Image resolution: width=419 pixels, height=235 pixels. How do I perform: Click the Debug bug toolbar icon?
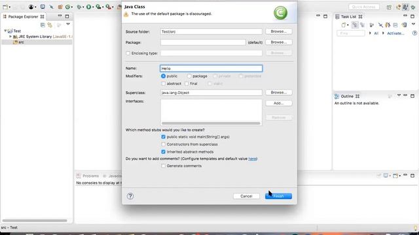click(x=79, y=7)
